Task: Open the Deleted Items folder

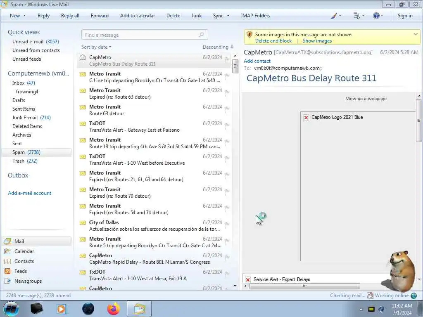Action: pyautogui.click(x=27, y=126)
